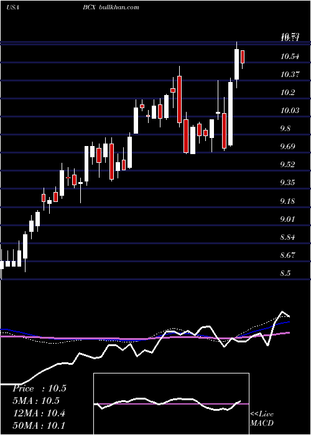This screenshot has height=435, width=311.
Task: Click the 5MA : 10.5 readout
Action: point(36,401)
